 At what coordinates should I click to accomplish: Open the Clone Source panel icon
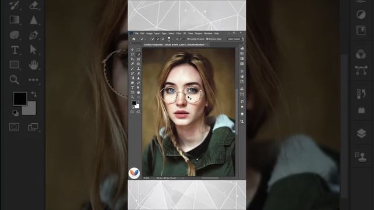[x=242, y=121]
